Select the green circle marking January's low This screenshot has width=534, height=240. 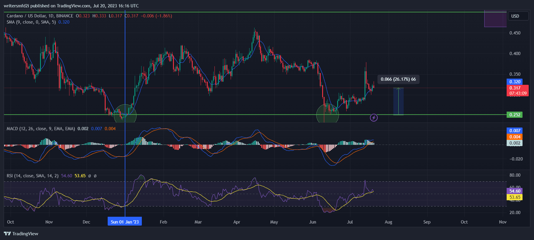125,114
